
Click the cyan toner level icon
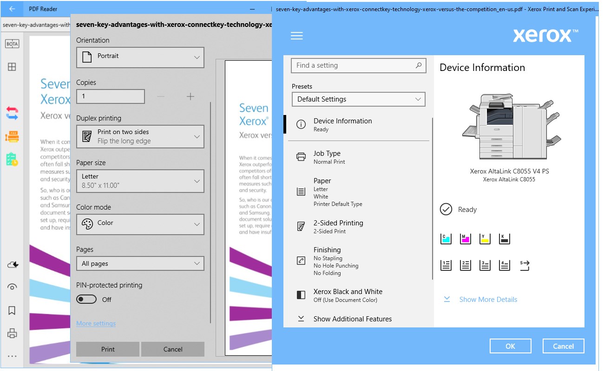(446, 238)
